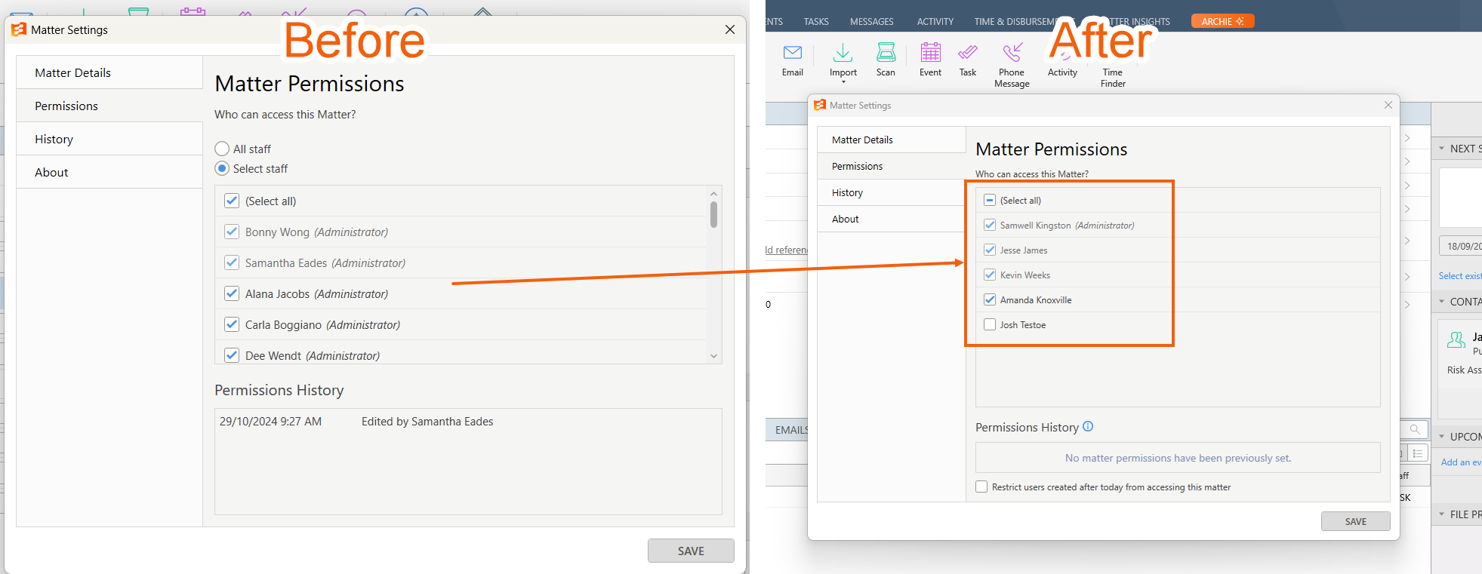Switch to the MESSAGES tab
The image size is (1482, 574).
(871, 22)
